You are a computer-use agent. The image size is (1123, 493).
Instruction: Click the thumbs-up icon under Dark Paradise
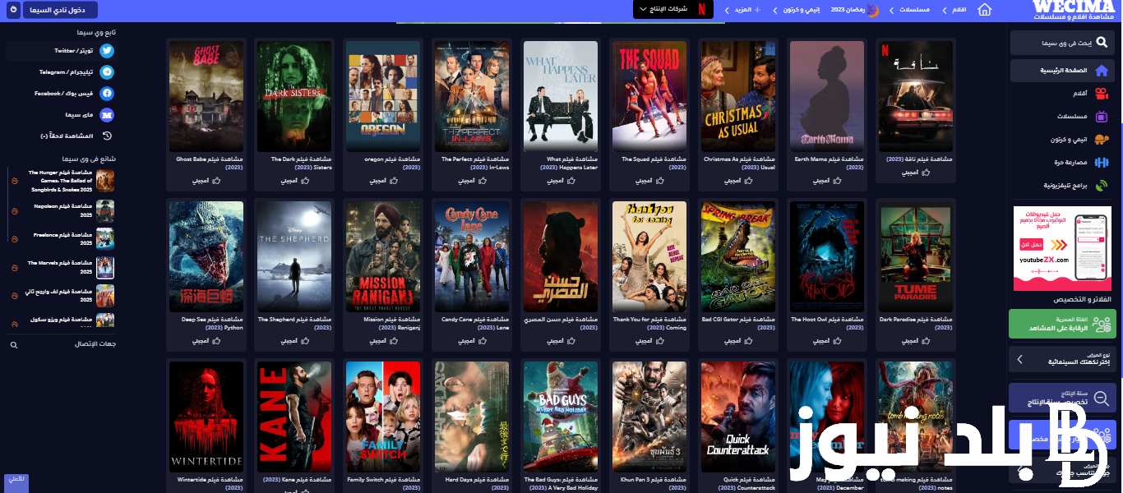926,340
